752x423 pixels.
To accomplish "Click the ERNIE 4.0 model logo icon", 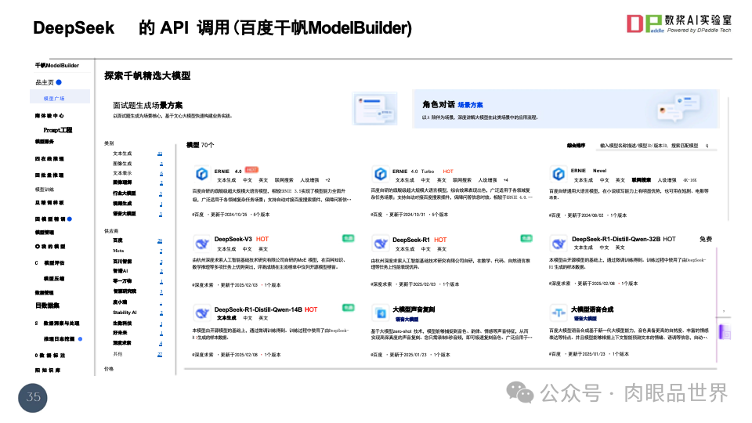I will coord(202,174).
